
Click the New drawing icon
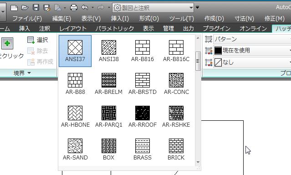pyautogui.click(x=14, y=8)
